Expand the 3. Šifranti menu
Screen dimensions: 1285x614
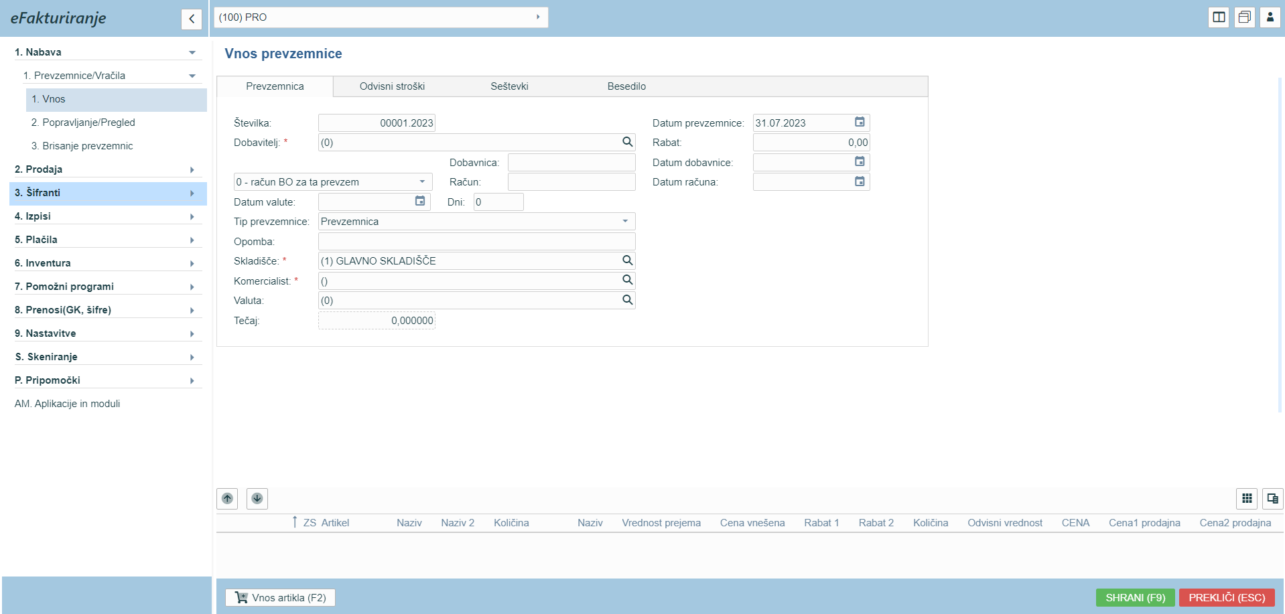(x=107, y=193)
